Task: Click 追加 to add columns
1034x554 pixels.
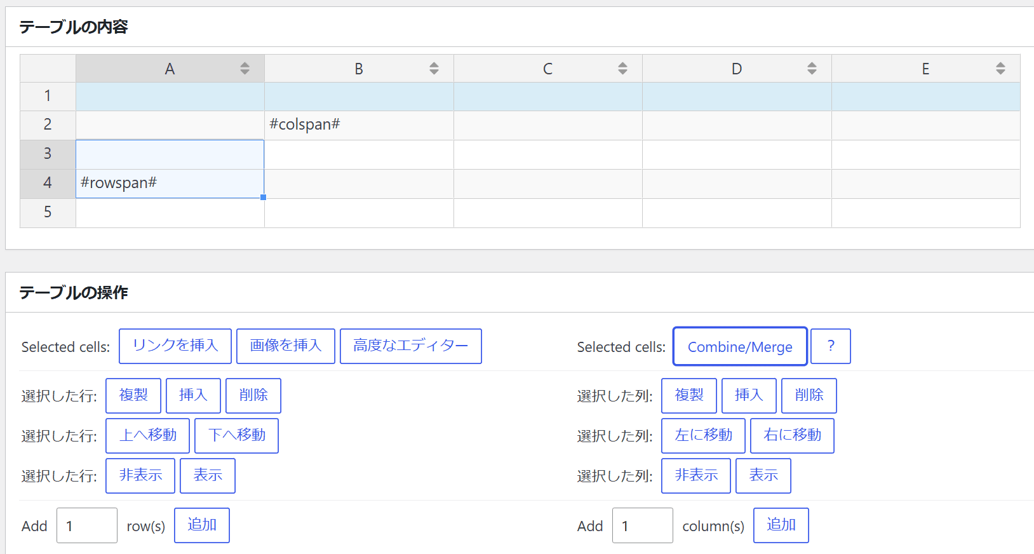Action: (x=781, y=525)
